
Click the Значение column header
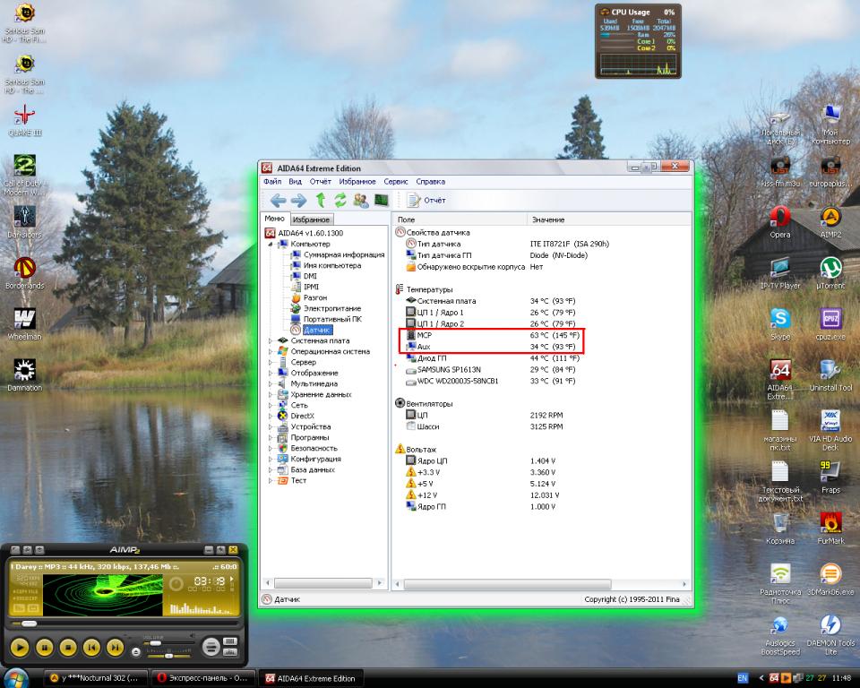609,219
